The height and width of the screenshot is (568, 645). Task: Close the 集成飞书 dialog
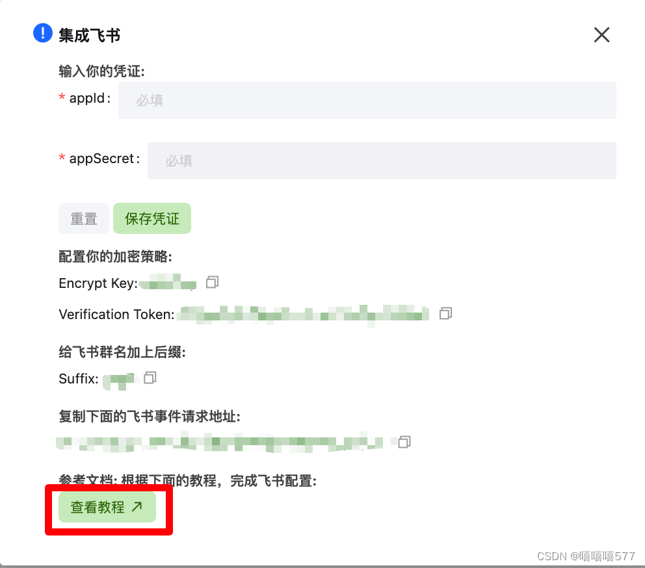coord(601,35)
